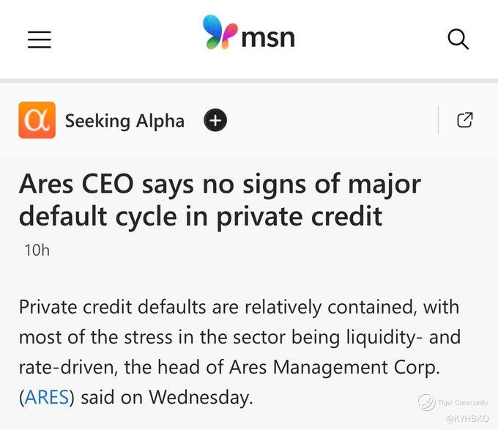Screen dimensions: 498x430
Task: Follow Seeking Alpha with the plus button
Action: pos(215,120)
